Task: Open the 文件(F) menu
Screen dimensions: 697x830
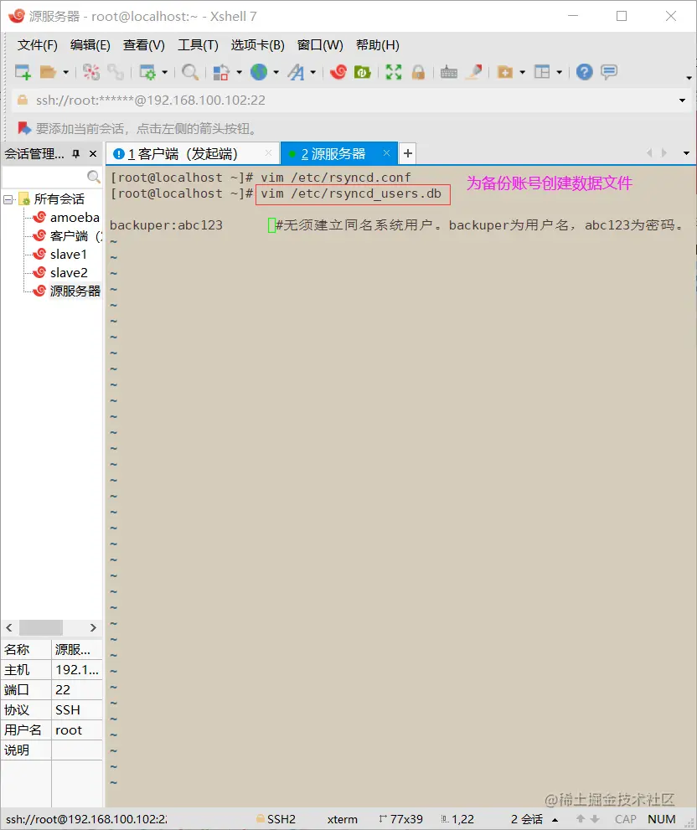Action: tap(37, 45)
